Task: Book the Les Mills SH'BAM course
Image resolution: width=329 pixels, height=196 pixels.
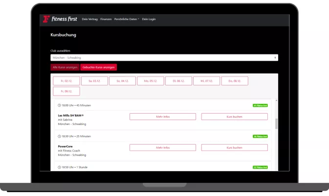Action: [234, 117]
